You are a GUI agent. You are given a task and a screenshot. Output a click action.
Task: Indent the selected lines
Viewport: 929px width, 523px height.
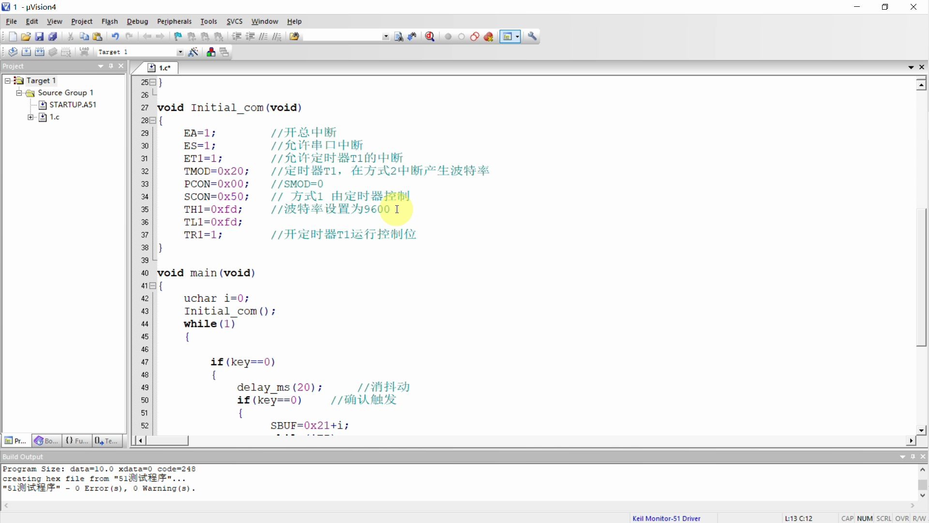click(x=237, y=36)
